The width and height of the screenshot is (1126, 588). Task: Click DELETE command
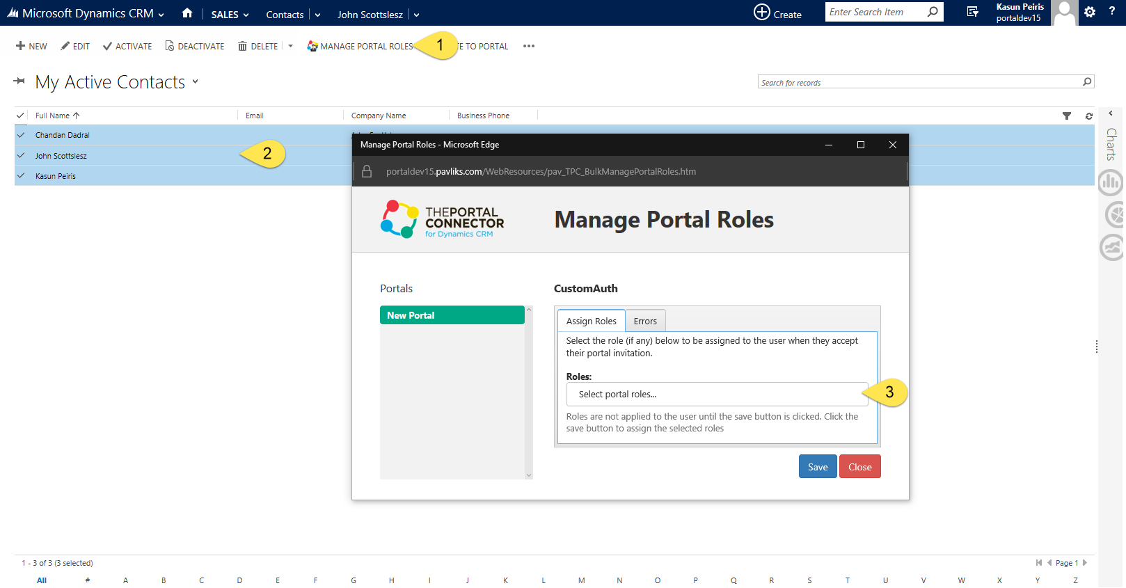(x=257, y=47)
